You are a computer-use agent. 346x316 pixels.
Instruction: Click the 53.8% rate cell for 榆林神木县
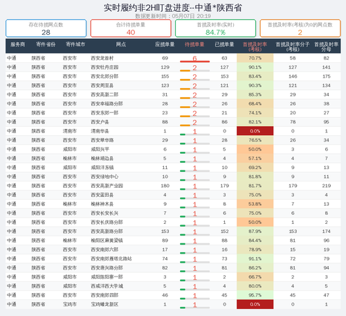(x=255, y=204)
